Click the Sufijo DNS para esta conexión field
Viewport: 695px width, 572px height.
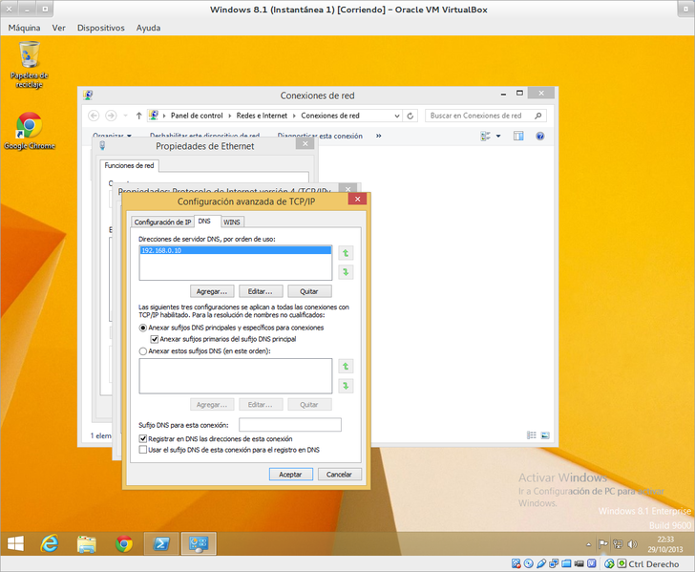pyautogui.click(x=290, y=425)
